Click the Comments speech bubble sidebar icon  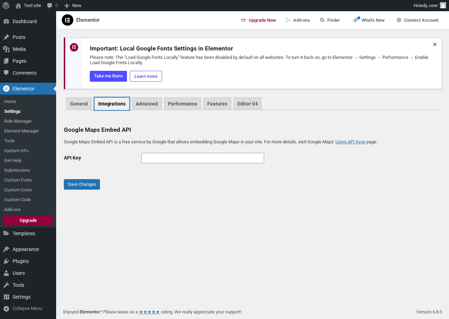(6, 73)
